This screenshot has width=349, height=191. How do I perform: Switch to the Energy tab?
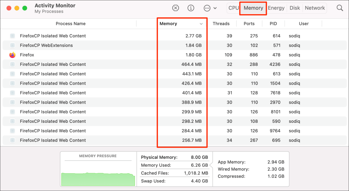pos(276,8)
